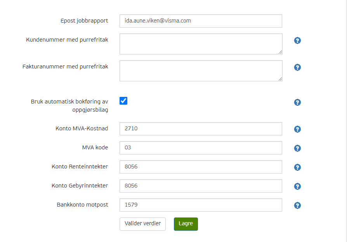
Task: Focus the MVA kode field showing 03
Action: coord(201,148)
